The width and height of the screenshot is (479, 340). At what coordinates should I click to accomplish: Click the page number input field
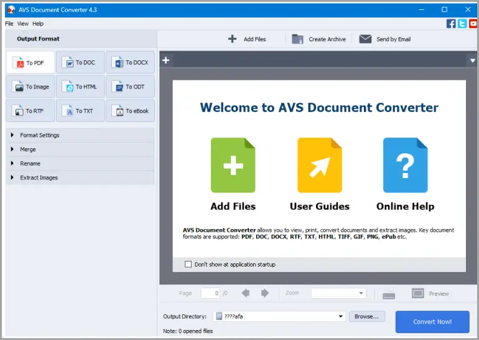pyautogui.click(x=210, y=293)
